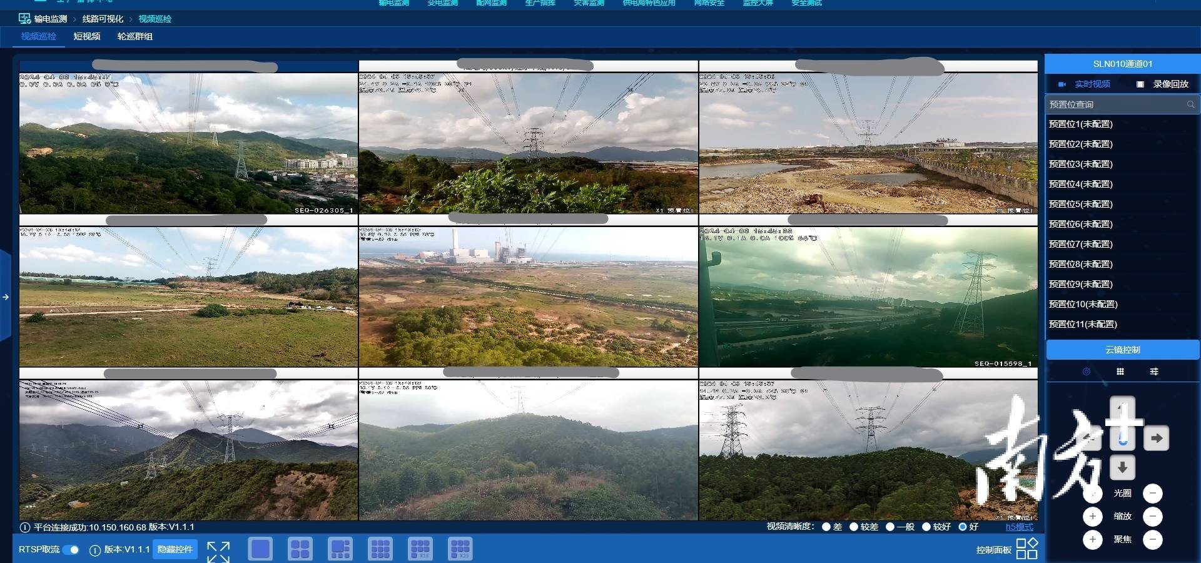Expand the left sidebar arrow handle
This screenshot has width=1201, height=563.
5,297
